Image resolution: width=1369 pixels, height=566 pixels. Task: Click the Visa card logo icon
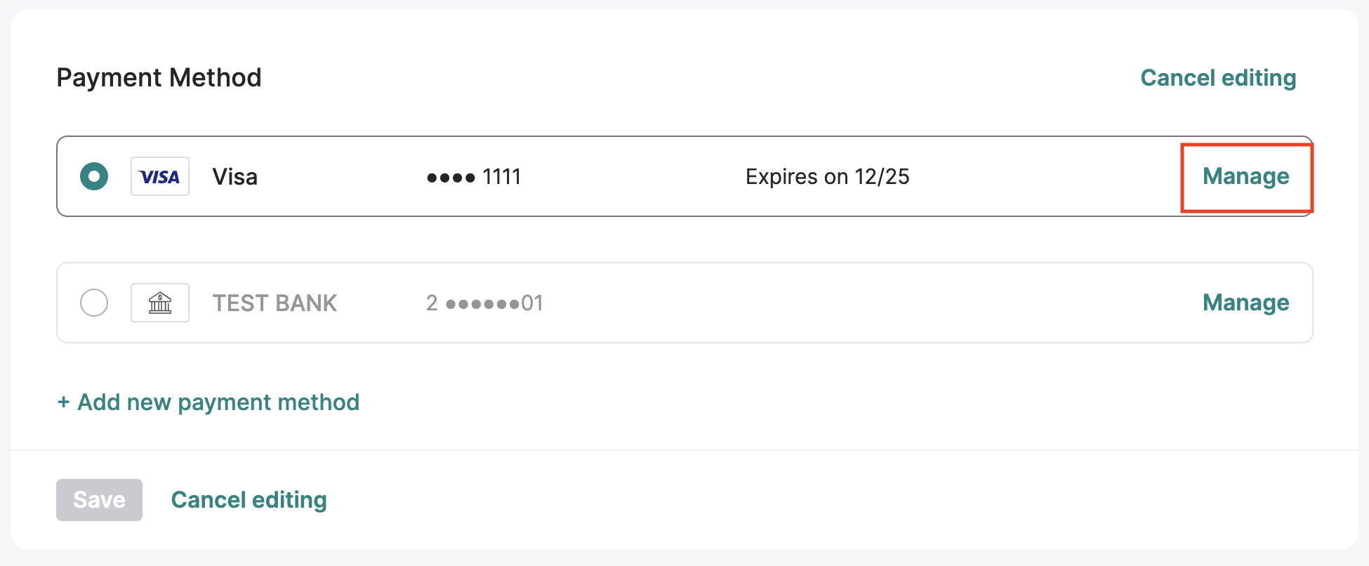[160, 176]
